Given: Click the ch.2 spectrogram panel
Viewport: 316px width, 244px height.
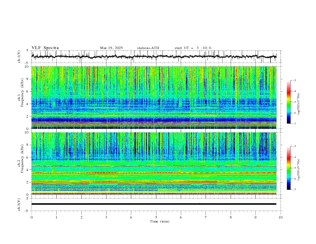Looking at the screenshot, I should [x=154, y=163].
